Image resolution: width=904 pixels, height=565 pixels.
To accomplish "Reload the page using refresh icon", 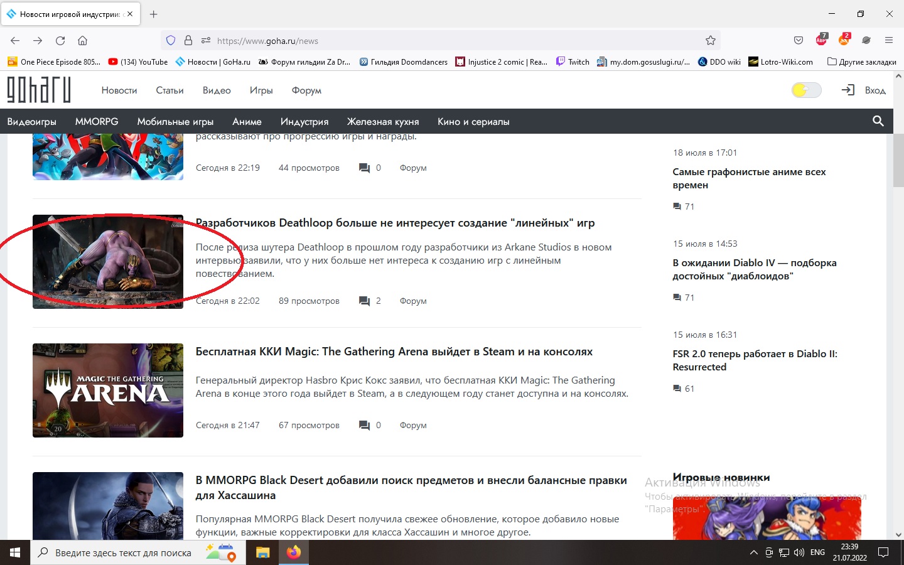I will click(x=60, y=41).
